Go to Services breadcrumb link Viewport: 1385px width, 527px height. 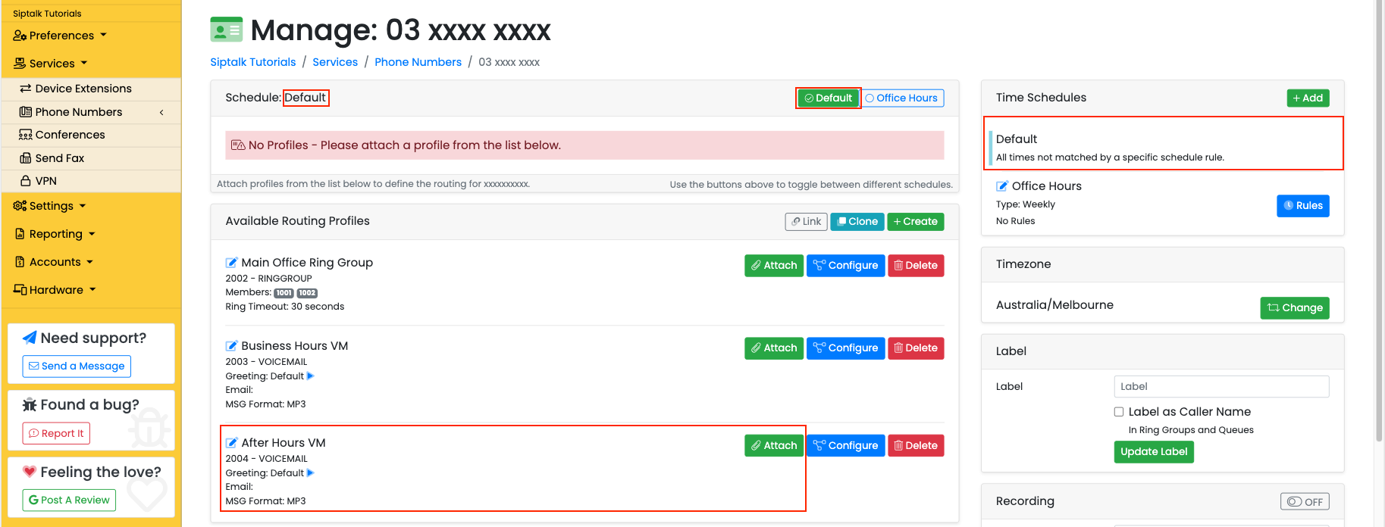coord(335,62)
